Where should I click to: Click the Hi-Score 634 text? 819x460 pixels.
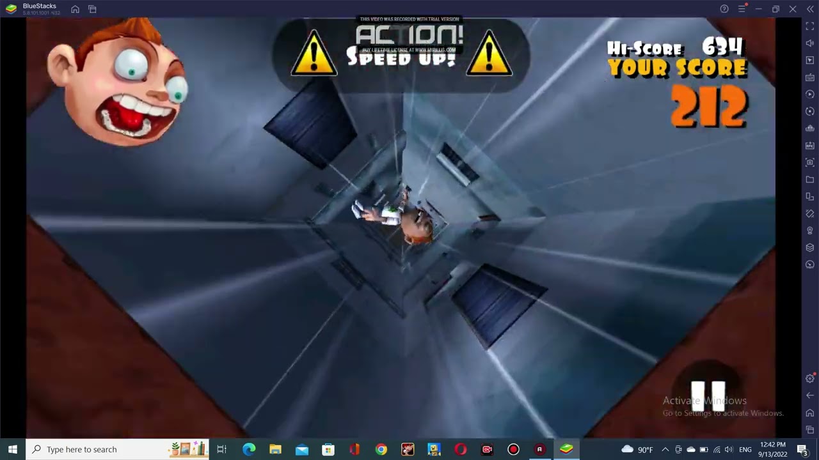[675, 47]
